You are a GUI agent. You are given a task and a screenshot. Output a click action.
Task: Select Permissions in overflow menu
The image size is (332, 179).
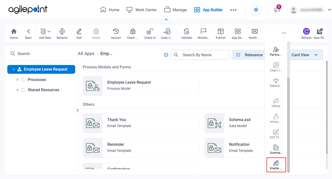[x=276, y=51]
